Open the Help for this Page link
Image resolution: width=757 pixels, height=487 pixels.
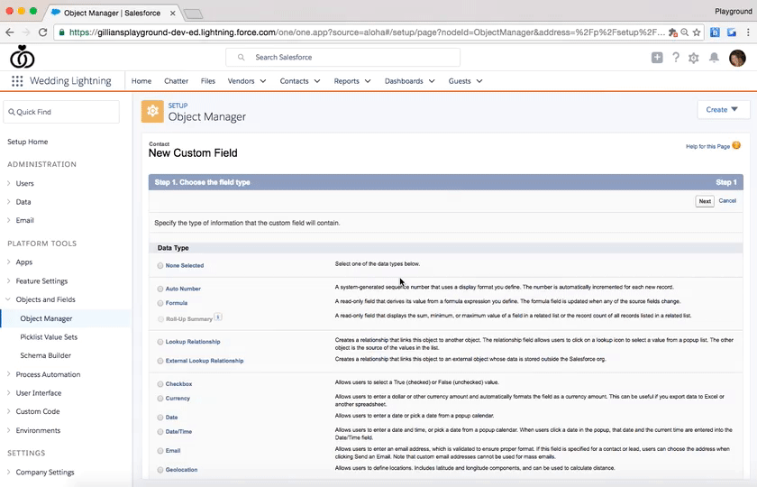click(707, 146)
